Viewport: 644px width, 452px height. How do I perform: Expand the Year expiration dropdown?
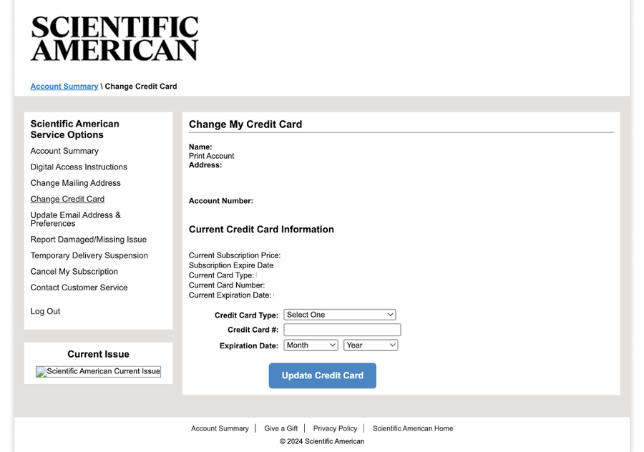point(370,345)
